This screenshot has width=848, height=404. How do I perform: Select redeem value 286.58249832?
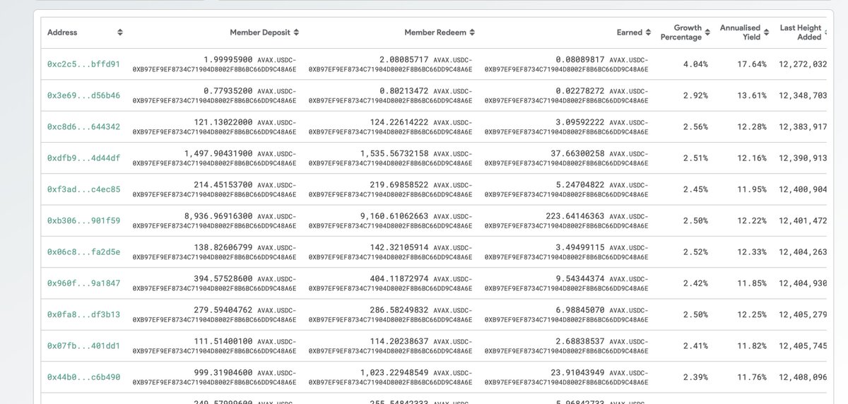398,310
